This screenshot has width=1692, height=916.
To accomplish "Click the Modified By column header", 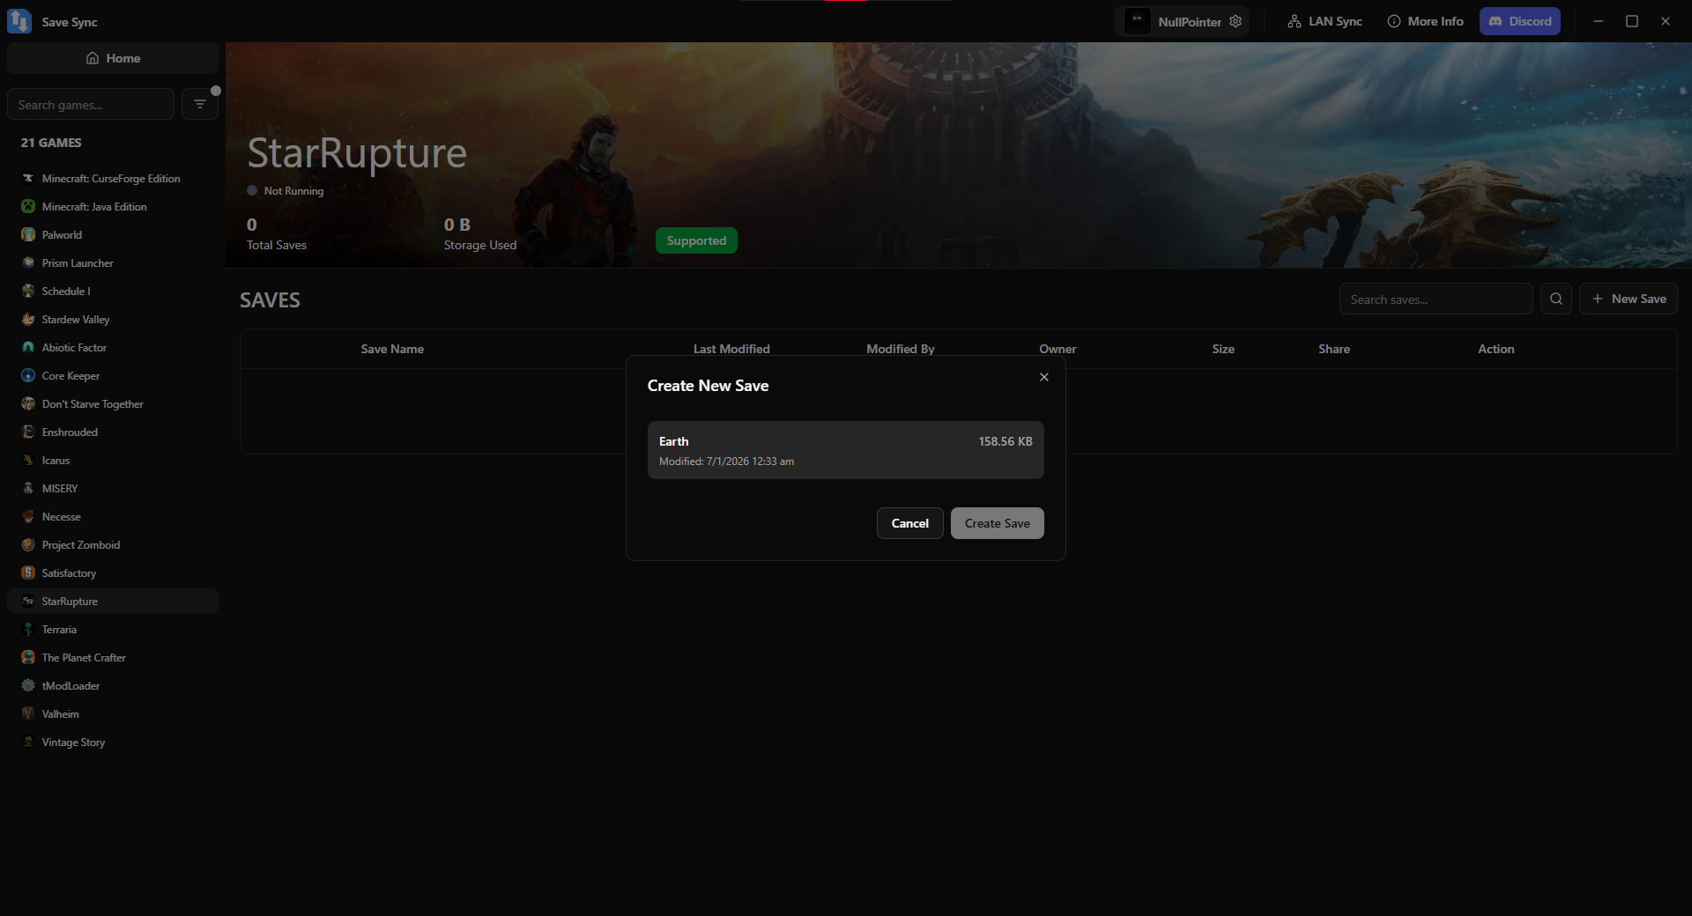I will pyautogui.click(x=901, y=349).
